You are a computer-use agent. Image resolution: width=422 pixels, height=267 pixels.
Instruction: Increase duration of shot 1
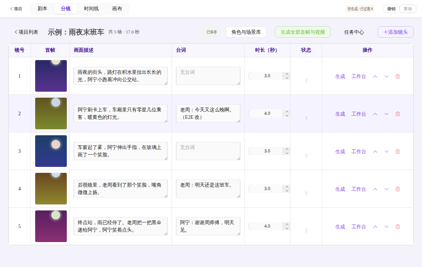click(x=287, y=74)
